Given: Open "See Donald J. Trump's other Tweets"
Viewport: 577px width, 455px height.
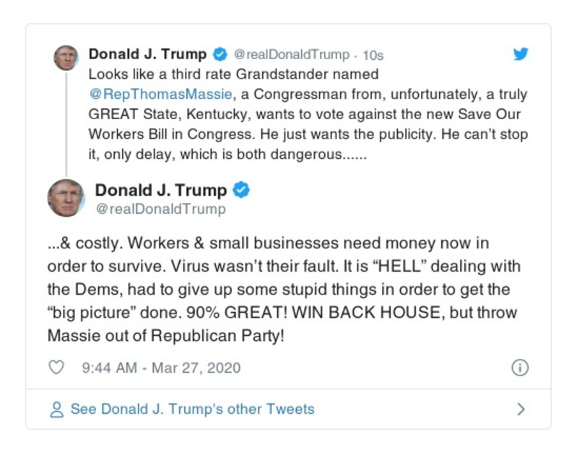Looking at the screenshot, I should click(192, 409).
